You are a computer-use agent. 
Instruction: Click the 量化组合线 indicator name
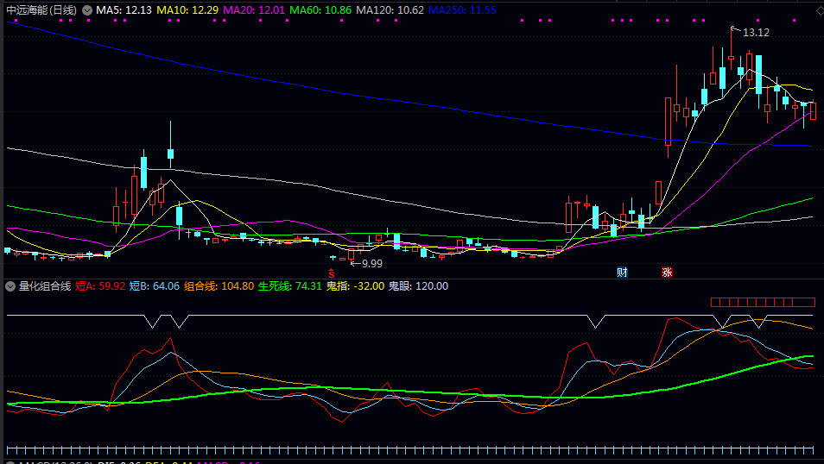point(45,285)
